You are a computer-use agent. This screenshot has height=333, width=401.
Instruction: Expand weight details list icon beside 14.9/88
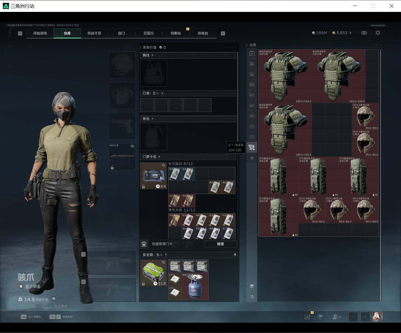(x=54, y=299)
